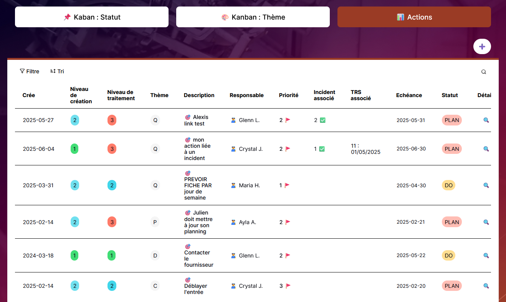Click the Niveau de traitement column header

pyautogui.click(x=121, y=95)
